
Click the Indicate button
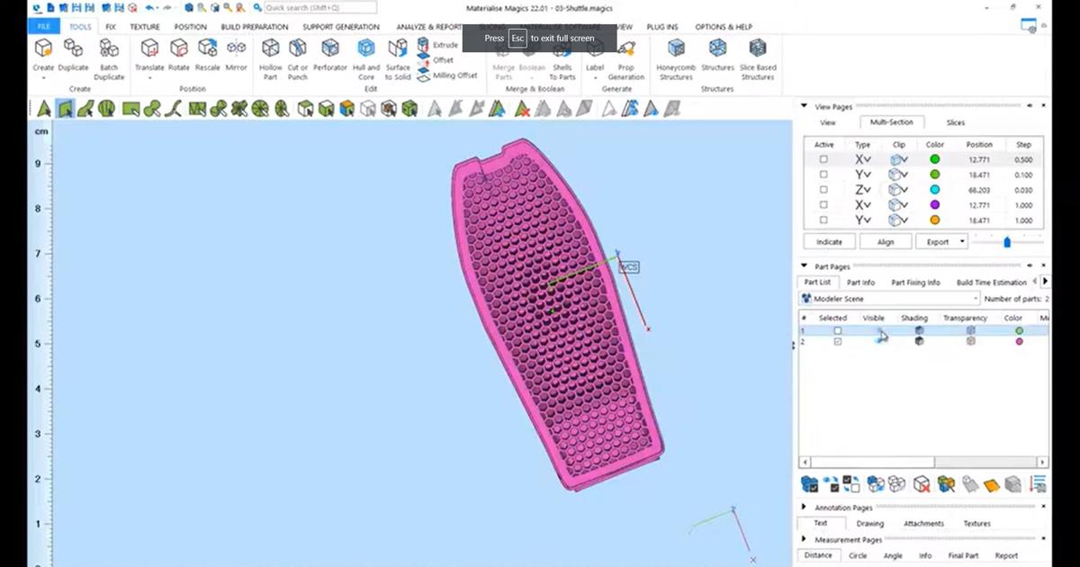click(828, 241)
